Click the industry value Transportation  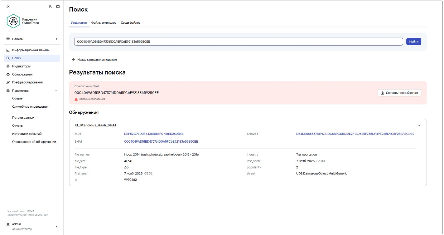pyautogui.click(x=306, y=154)
